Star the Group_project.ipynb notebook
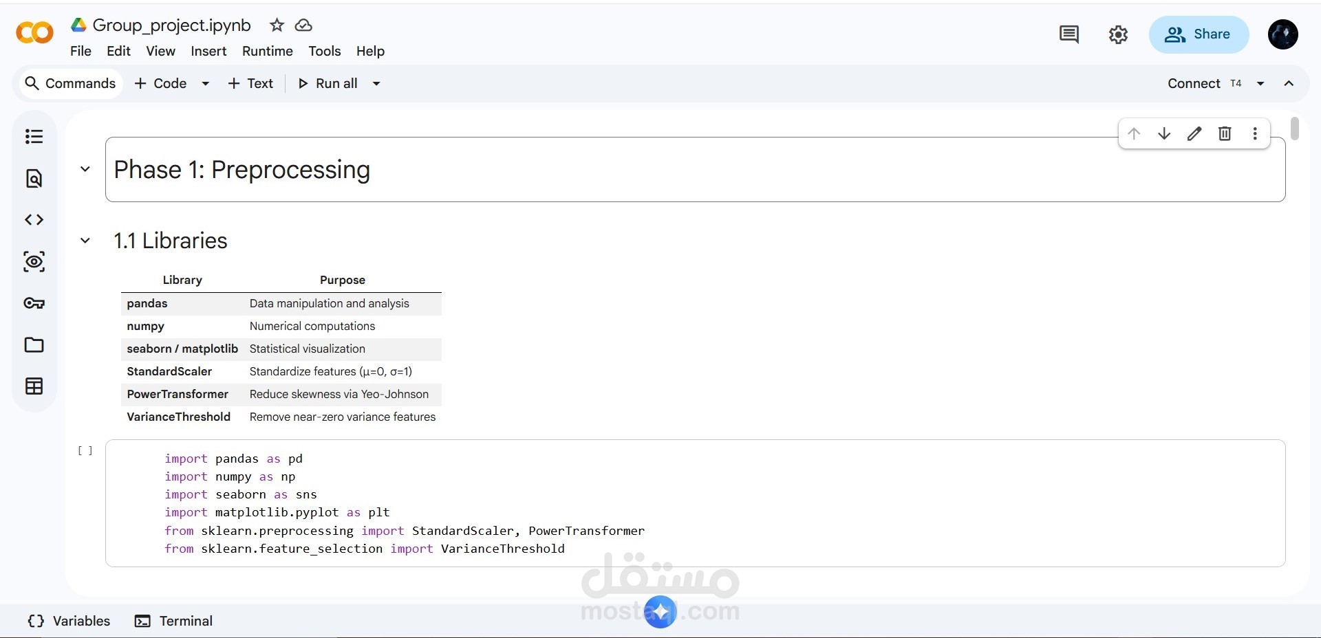This screenshot has height=638, width=1321. [277, 25]
